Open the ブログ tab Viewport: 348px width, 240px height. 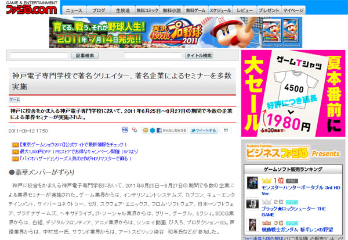pyautogui.click(x=99, y=10)
